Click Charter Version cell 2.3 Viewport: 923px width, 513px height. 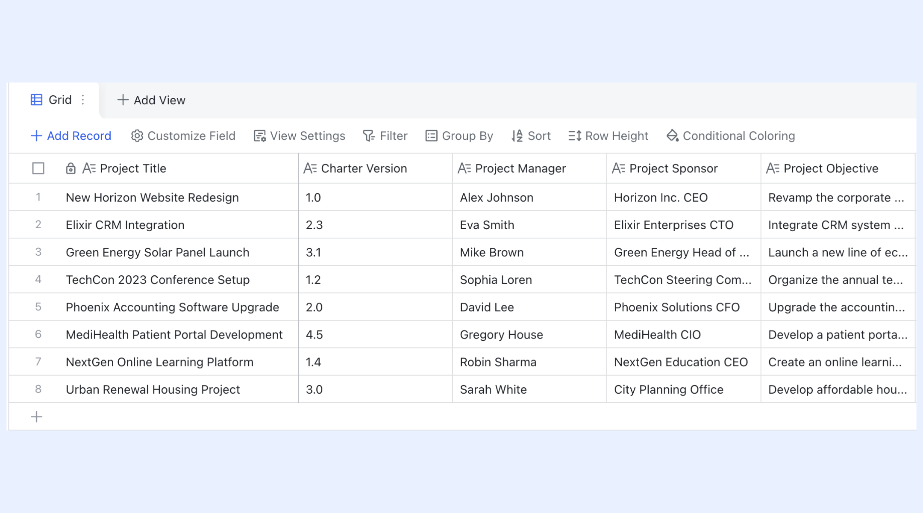[x=376, y=225]
